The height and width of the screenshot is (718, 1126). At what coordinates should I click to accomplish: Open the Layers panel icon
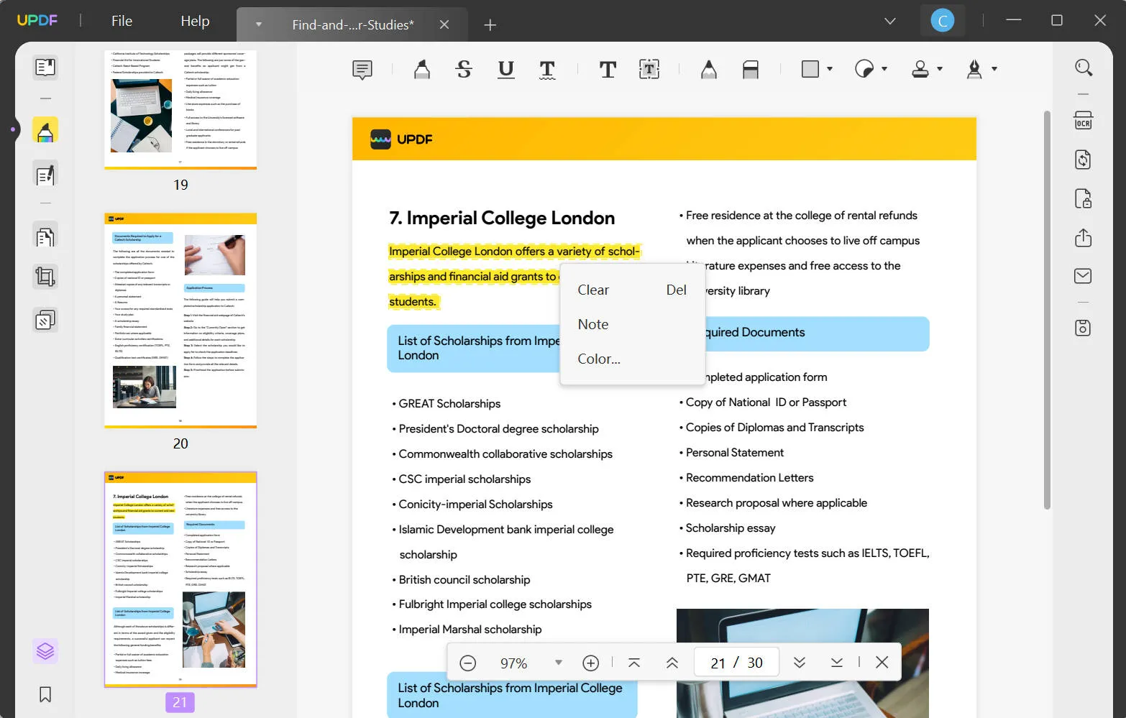(45, 651)
